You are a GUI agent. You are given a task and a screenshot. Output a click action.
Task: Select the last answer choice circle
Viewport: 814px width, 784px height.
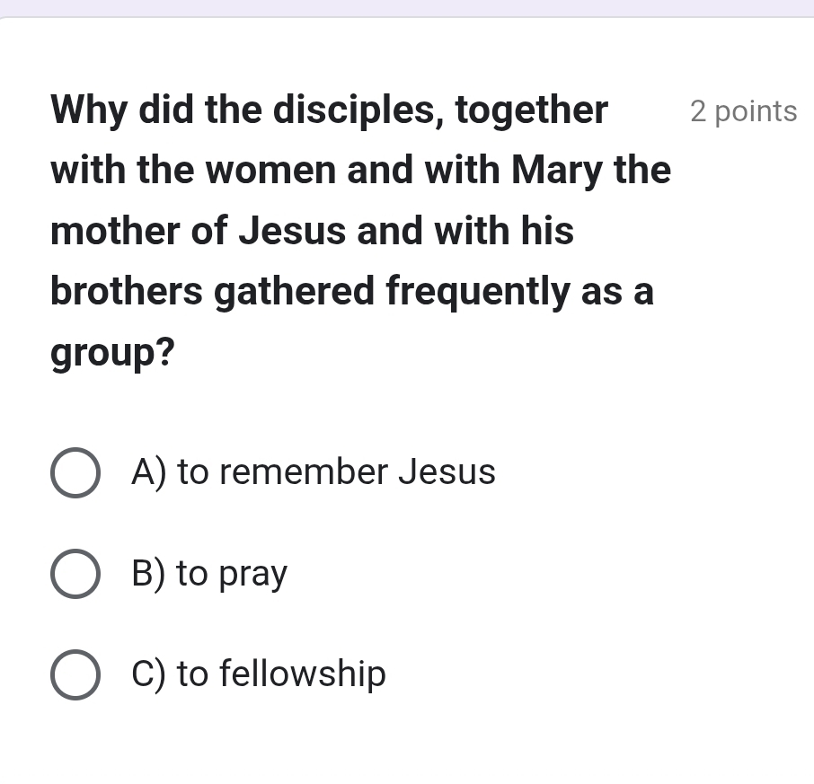(x=75, y=674)
